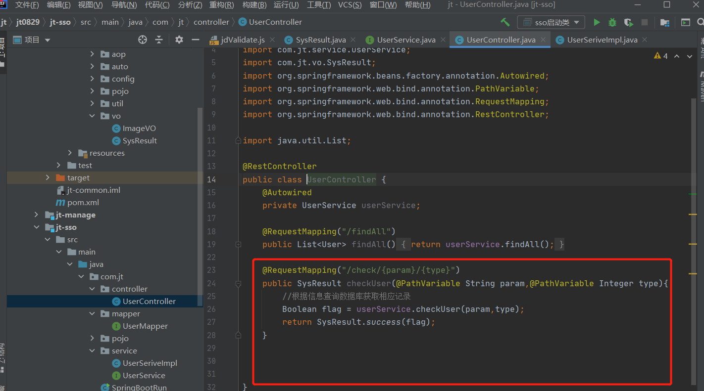This screenshot has width=704, height=391.
Task: Run with coverage using the shield icon
Action: click(x=628, y=22)
